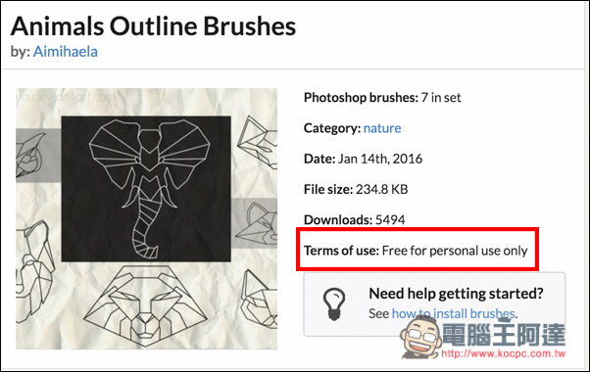This screenshot has height=372, width=590.
Task: Click the Animals Outline Brushes page title
Action: tap(153, 26)
